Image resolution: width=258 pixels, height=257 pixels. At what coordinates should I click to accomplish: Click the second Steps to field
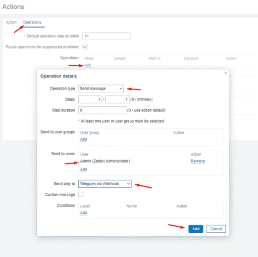[117, 99]
